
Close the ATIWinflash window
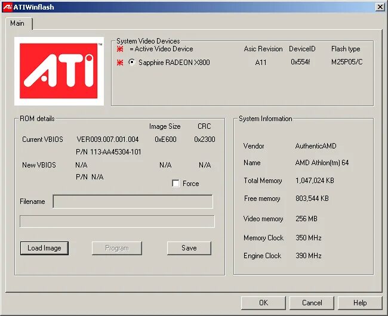(380, 7)
